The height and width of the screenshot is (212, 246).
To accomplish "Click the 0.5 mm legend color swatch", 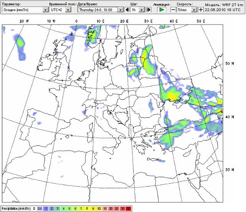I will (39, 209).
